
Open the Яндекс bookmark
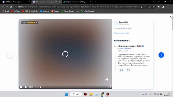click(x=55, y=11)
